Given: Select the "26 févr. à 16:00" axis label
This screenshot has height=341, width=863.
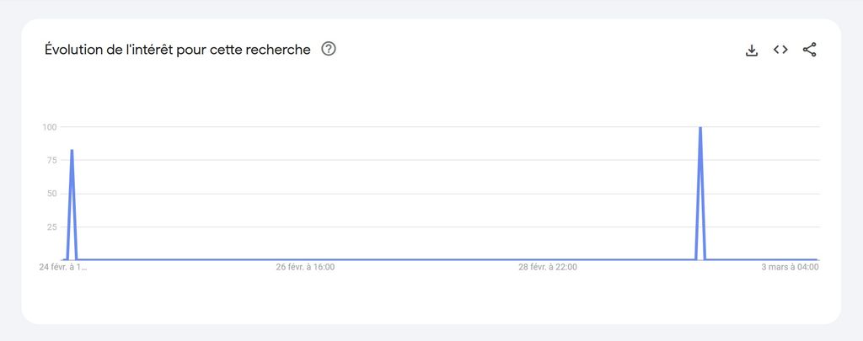Looking at the screenshot, I should 305,267.
